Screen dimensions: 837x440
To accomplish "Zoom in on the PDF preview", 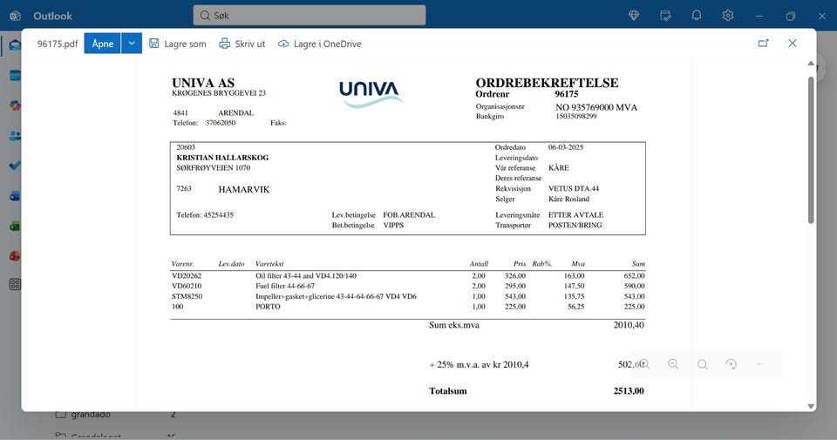I will 644,364.
